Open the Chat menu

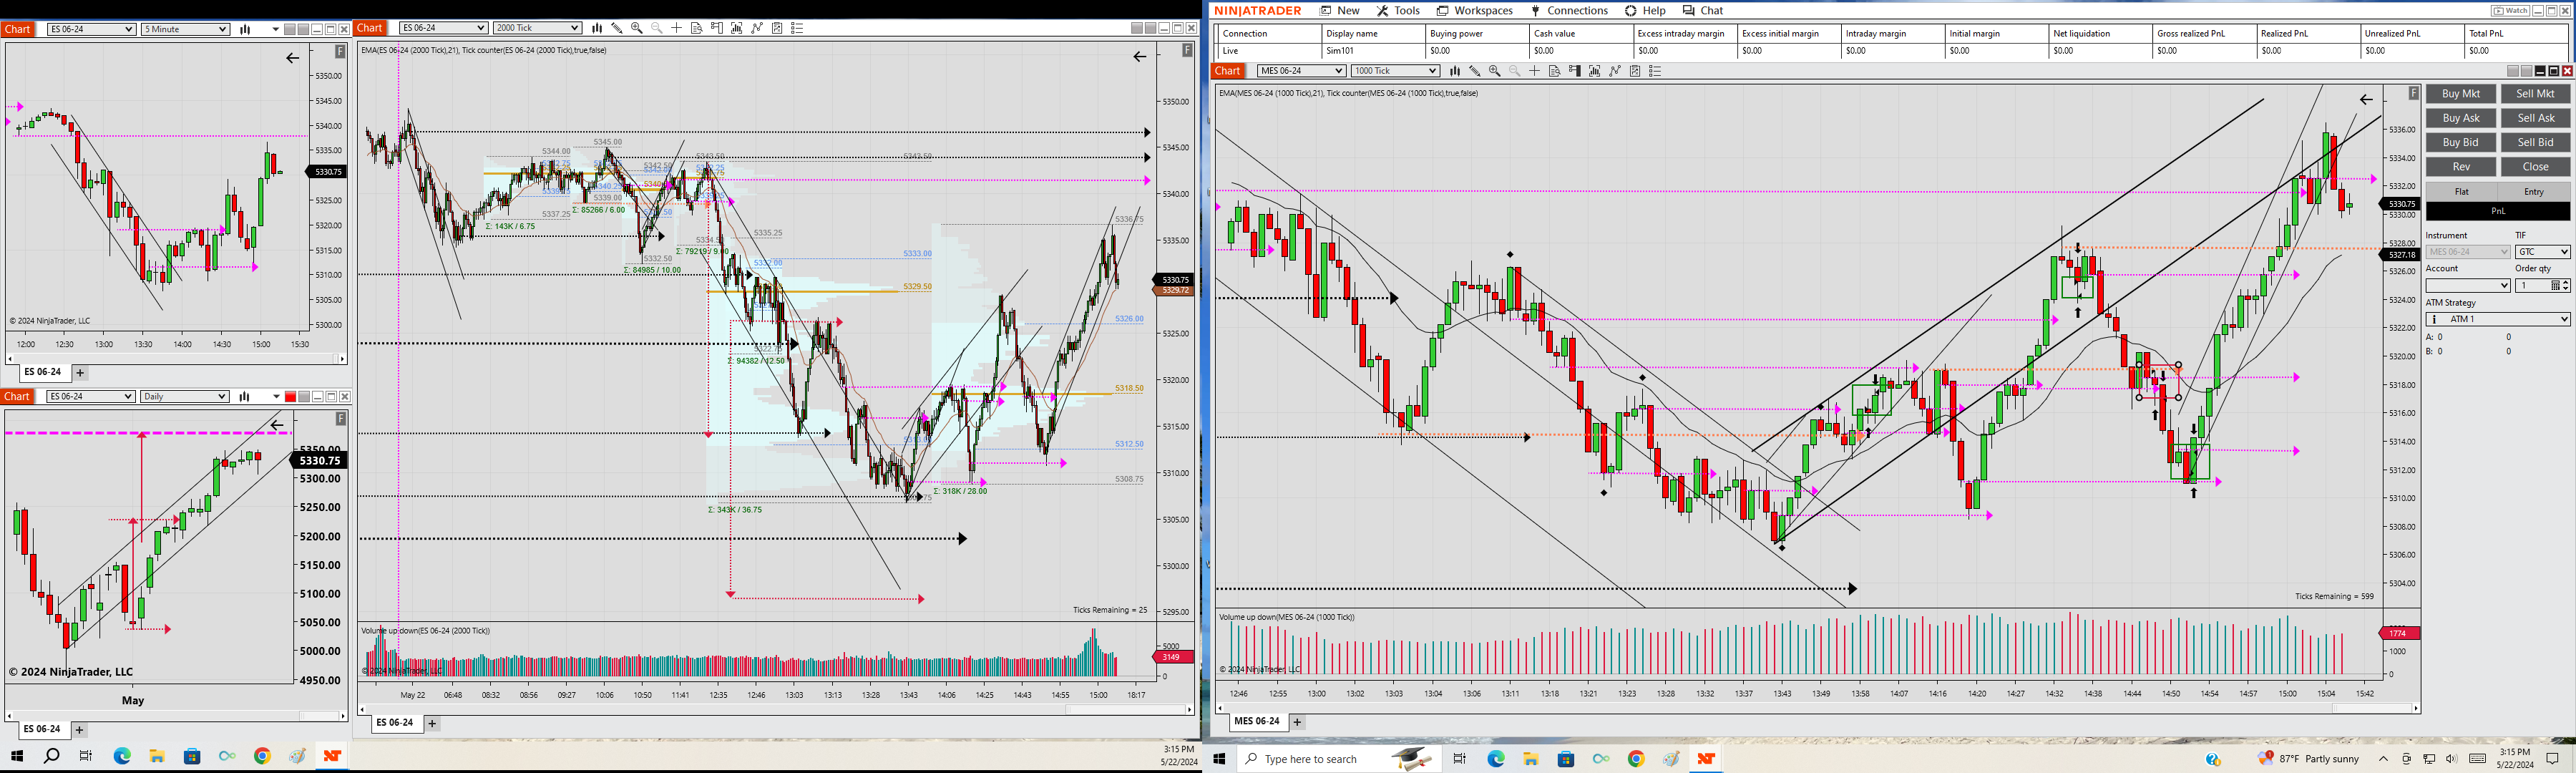point(1703,11)
